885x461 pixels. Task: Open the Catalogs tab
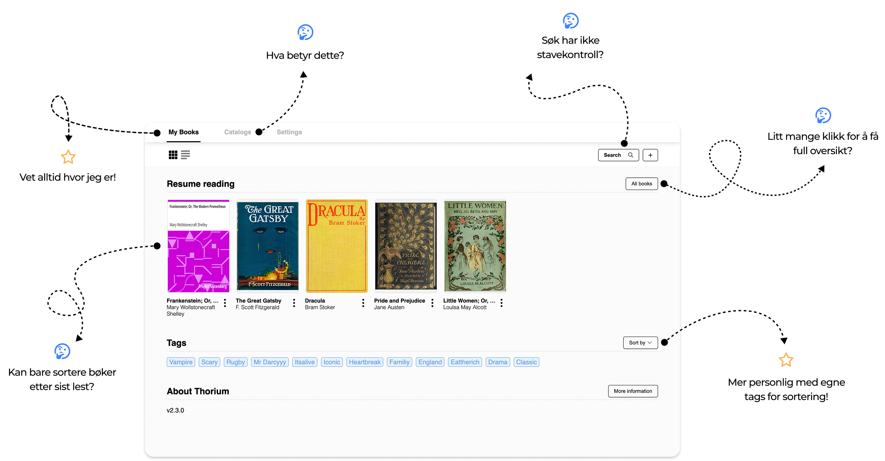pyautogui.click(x=237, y=132)
